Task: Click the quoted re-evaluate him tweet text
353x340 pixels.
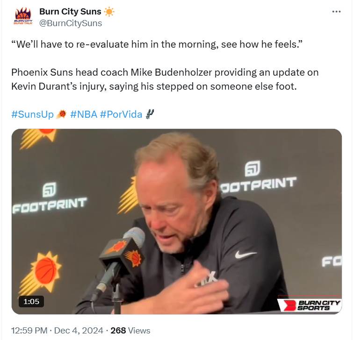Action: [x=157, y=44]
